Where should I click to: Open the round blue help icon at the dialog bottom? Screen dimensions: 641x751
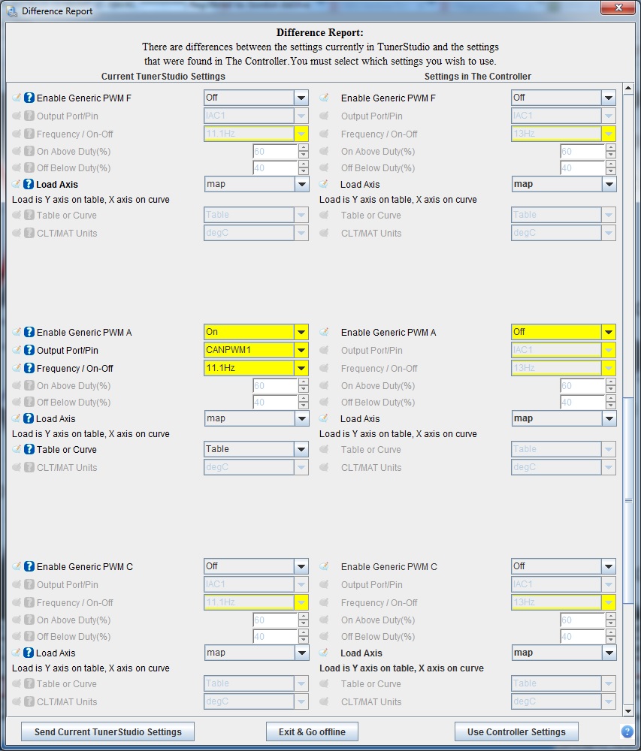(x=627, y=731)
